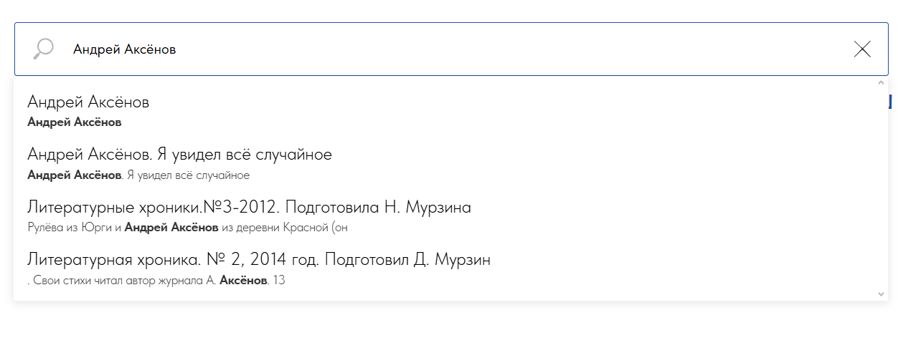Image resolution: width=898 pixels, height=363 pixels.
Task: Click snippet Свои стихи читал автор журнала
Action: [115, 280]
